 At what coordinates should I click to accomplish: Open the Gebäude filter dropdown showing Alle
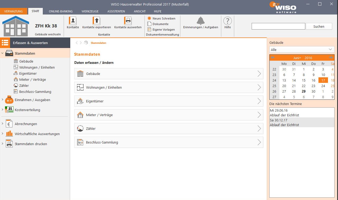click(x=302, y=50)
